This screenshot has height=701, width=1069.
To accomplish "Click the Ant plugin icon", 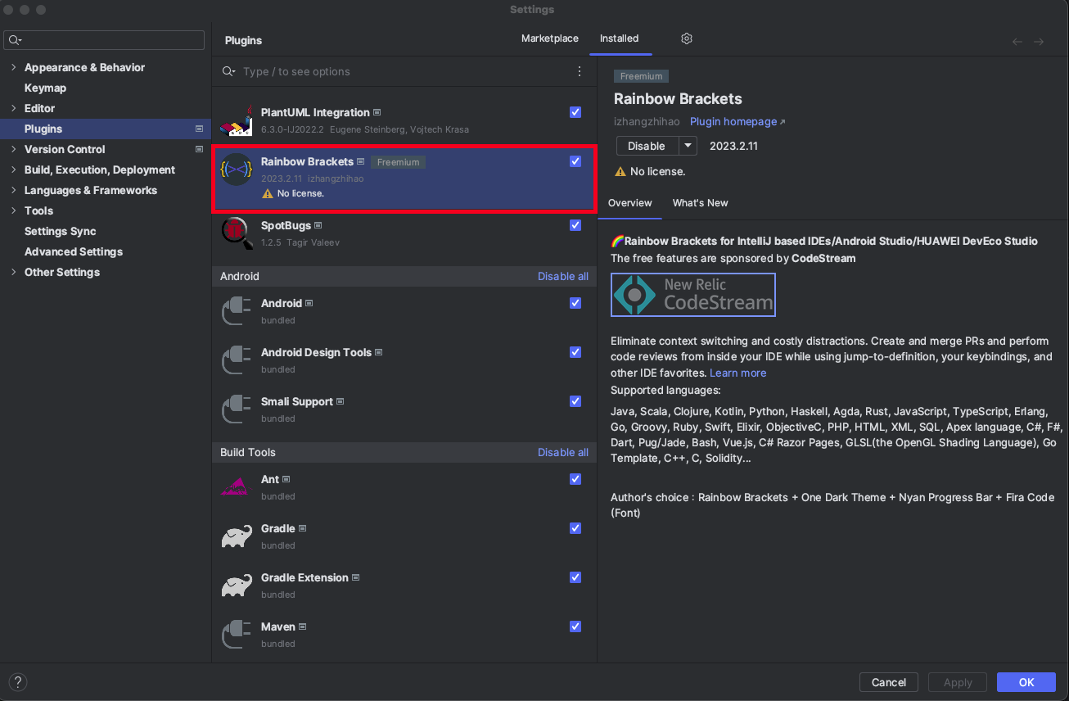I will click(237, 487).
